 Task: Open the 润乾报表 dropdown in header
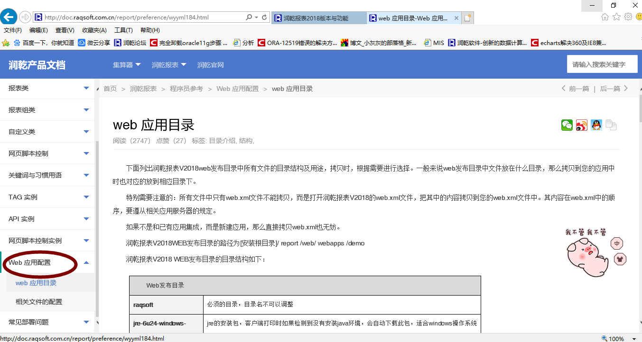[169, 65]
